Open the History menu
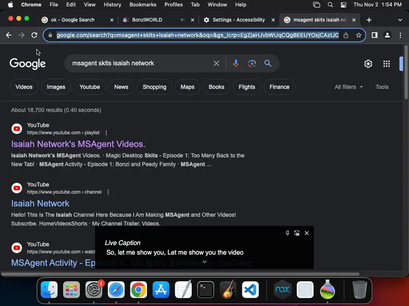The height and width of the screenshot is (306, 409). click(112, 4)
